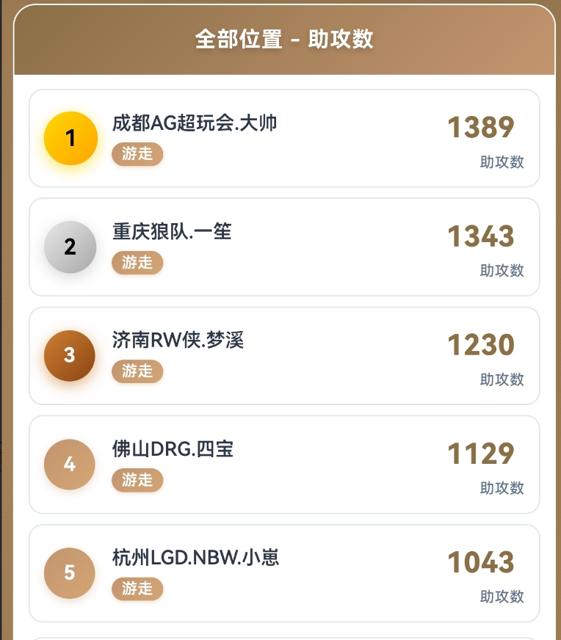
Task: Click the 1043 assist count
Action: pos(481,562)
